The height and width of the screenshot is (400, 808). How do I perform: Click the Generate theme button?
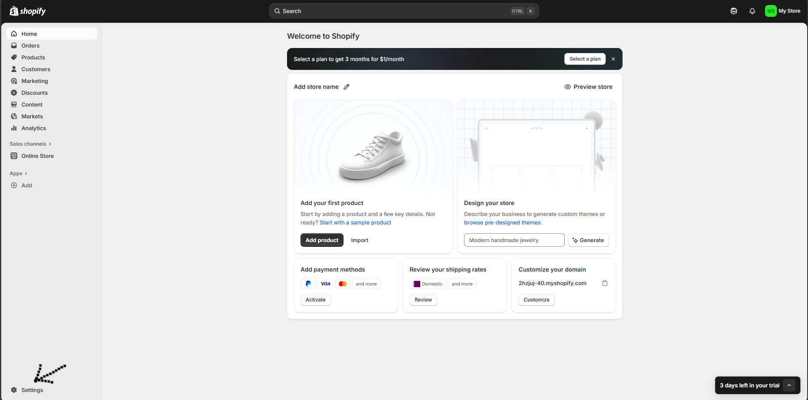(x=588, y=240)
